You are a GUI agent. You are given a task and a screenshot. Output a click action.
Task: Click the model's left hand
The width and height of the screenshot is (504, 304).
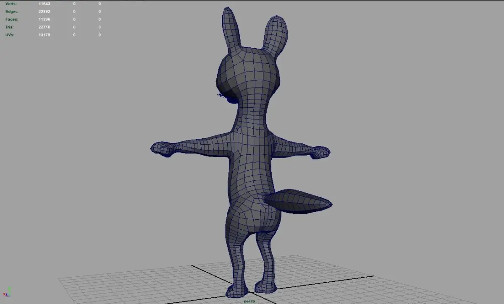pos(162,148)
